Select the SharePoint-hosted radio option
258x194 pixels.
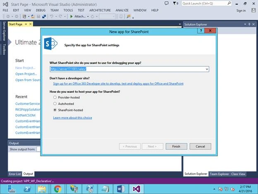coord(55,110)
